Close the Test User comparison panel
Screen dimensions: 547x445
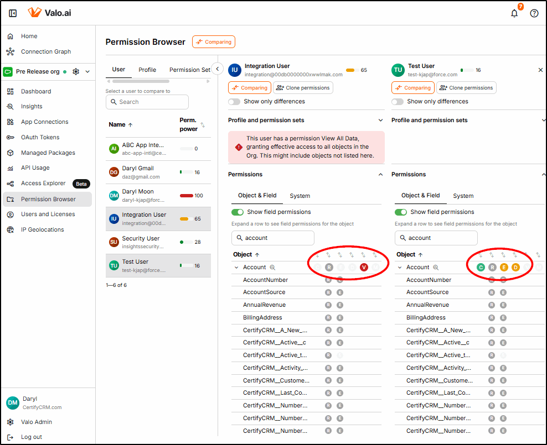540,70
